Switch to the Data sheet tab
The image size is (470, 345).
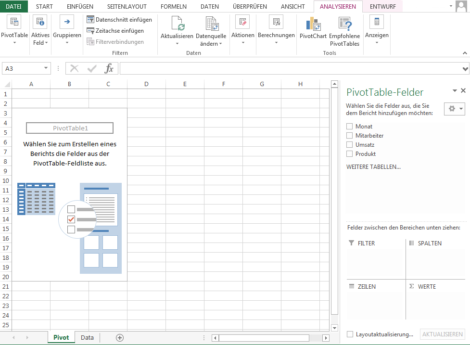87,337
